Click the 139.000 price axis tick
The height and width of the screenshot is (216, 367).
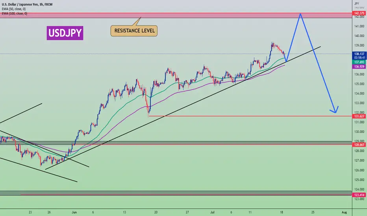[x=359, y=45]
